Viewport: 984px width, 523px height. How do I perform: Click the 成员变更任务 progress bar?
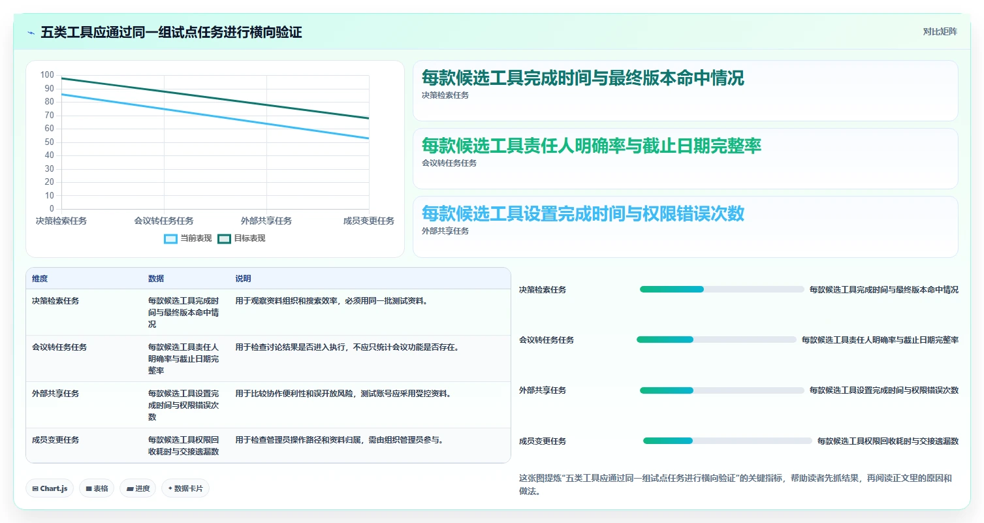pos(727,441)
